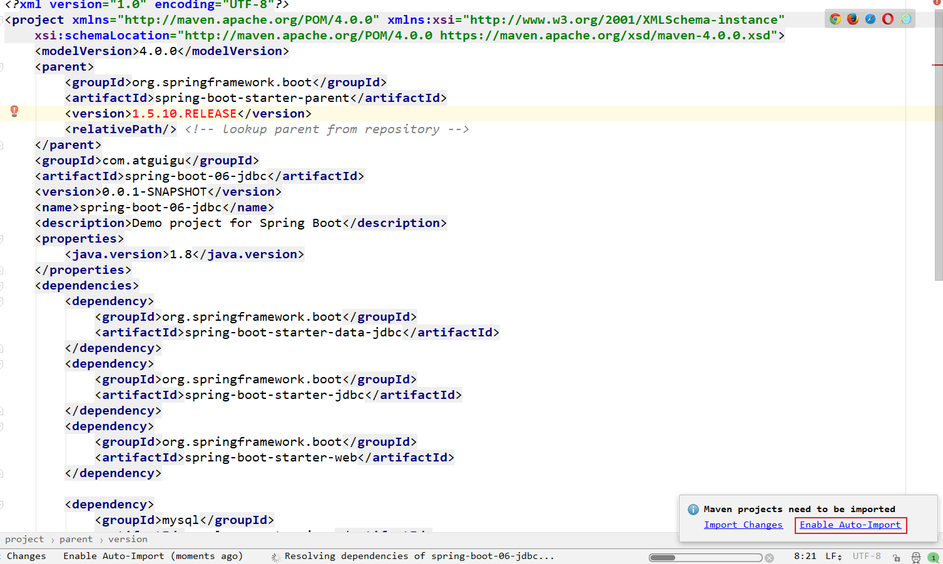Viewport: 943px width, 564px height.
Task: Click 'com.atguigu' groupId value
Action: (x=143, y=160)
